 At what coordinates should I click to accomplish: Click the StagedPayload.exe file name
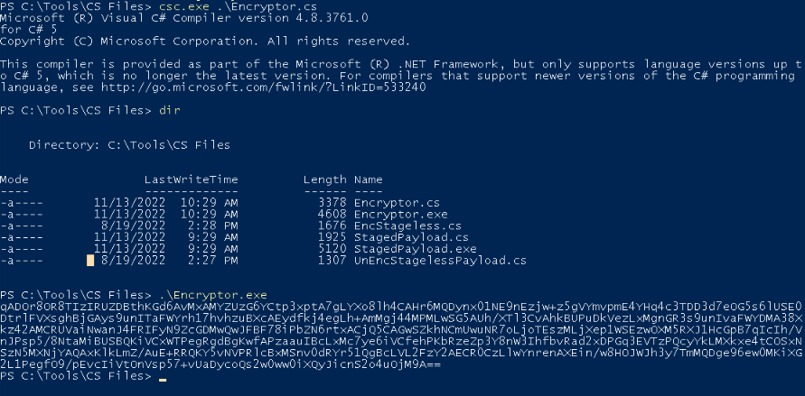tap(415, 249)
